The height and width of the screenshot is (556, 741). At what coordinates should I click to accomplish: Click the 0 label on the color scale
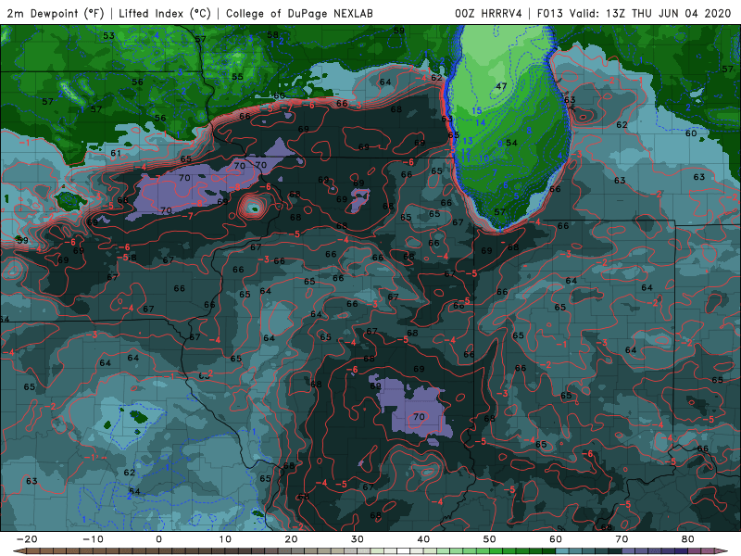click(158, 539)
